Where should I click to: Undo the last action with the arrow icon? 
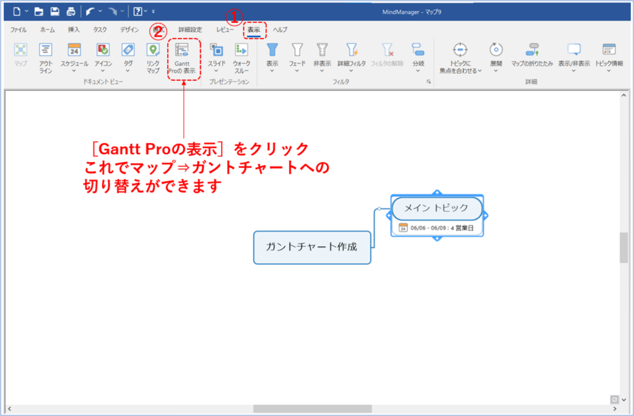coord(90,11)
